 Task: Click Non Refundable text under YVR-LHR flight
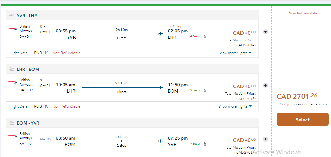pyautogui.click(x=66, y=53)
